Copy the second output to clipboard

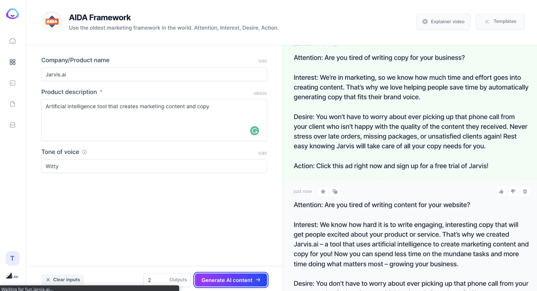[335, 192]
